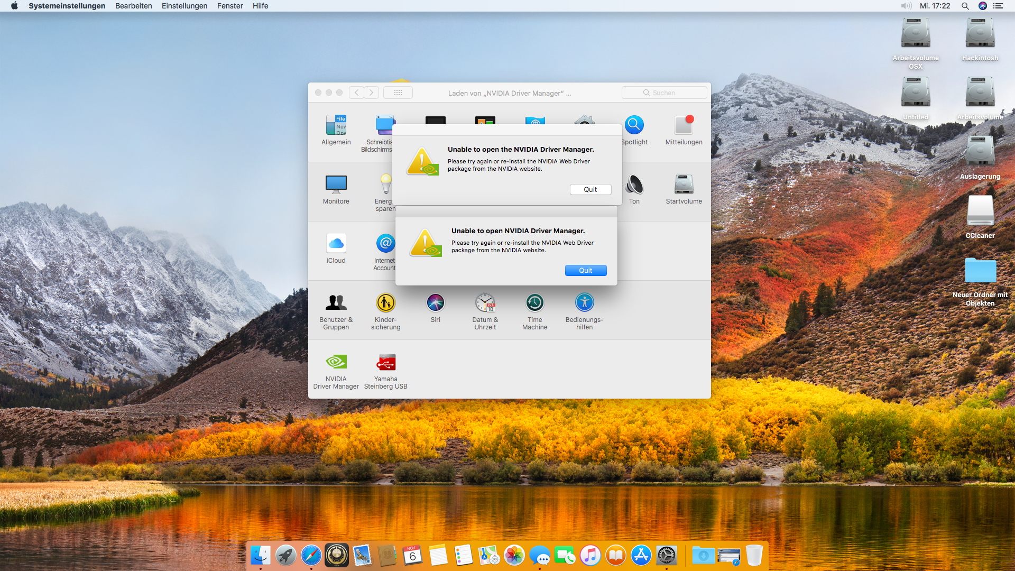Screen dimensions: 1015x571
Task: Select the Untitled desktop drive
Action: [x=916, y=99]
